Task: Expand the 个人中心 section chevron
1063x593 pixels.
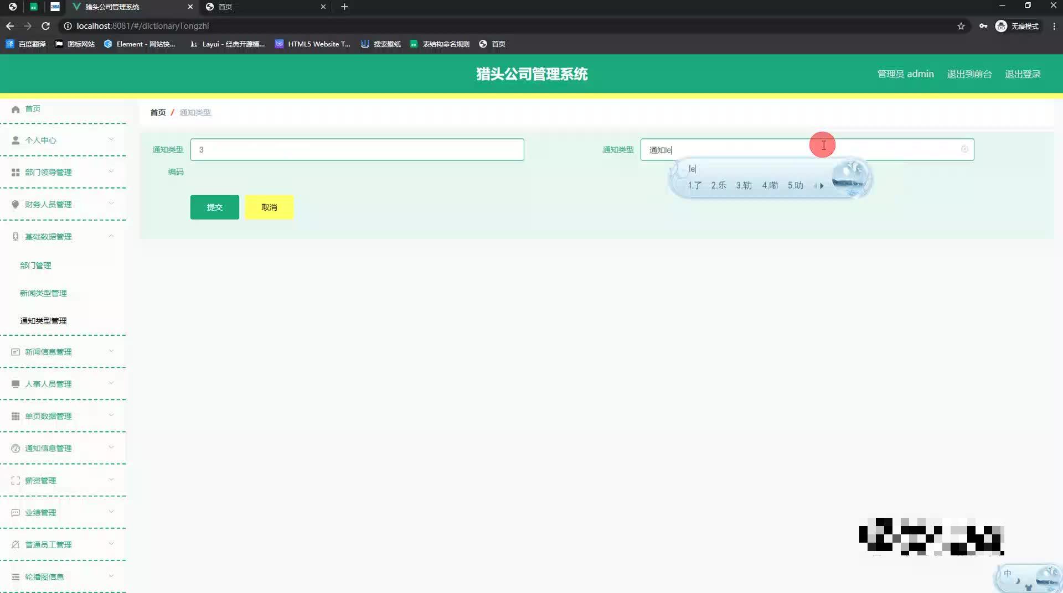Action: coord(111,140)
